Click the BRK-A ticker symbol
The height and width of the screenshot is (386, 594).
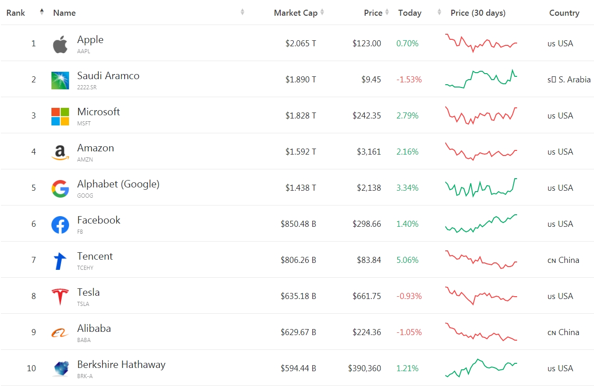(85, 376)
